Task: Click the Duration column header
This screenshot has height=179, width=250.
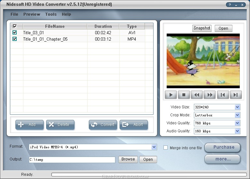Action: 103,26
